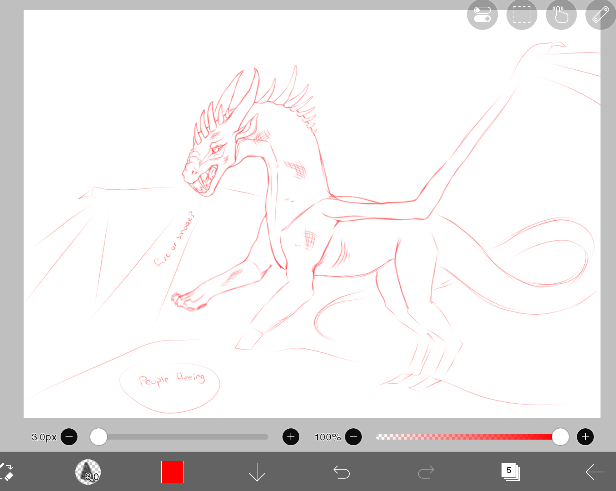Viewport: 616px width, 491px height.
Task: Open the hand stabilizer tool
Action: click(561, 15)
